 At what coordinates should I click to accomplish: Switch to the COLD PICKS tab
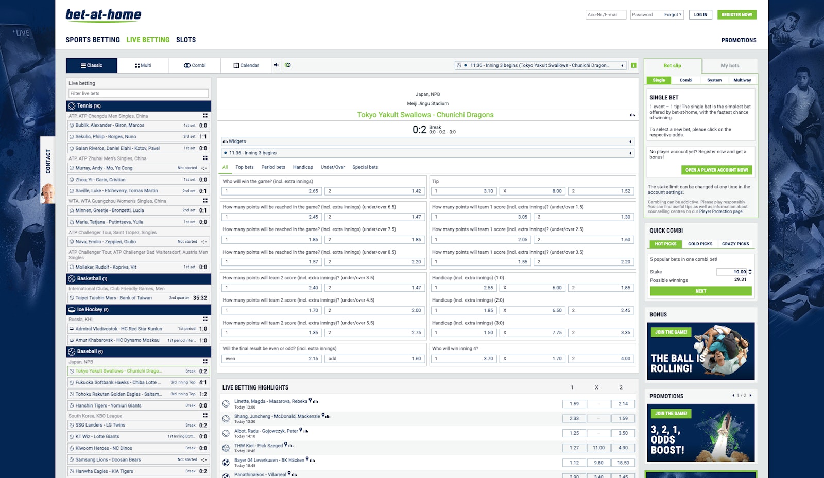pos(700,244)
